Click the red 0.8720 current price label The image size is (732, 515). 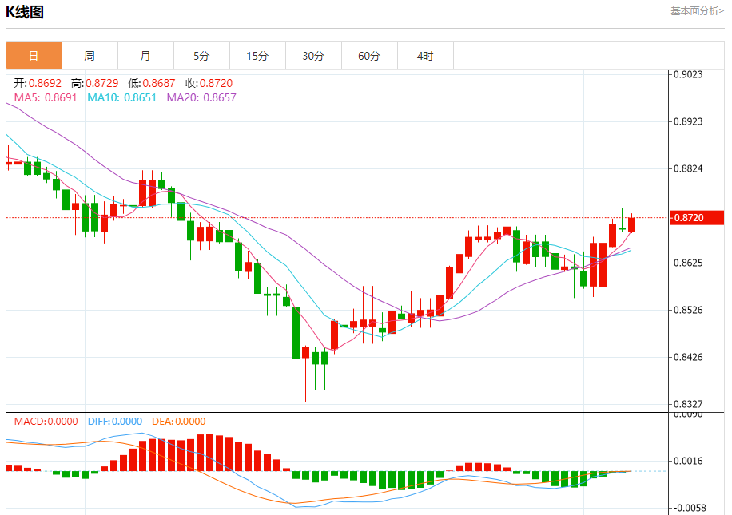tap(697, 217)
